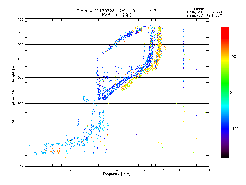Image resolution: width=246 pixels, height=185 pixels.
Task: Click the plot title 'Tromsø 20150328 12:00:00-12:01:43'
Action: click(117, 11)
